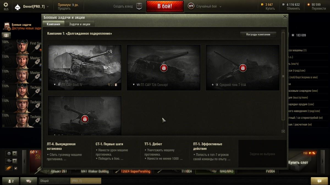Open settings gear menu (RU5)

(x=6, y=6)
